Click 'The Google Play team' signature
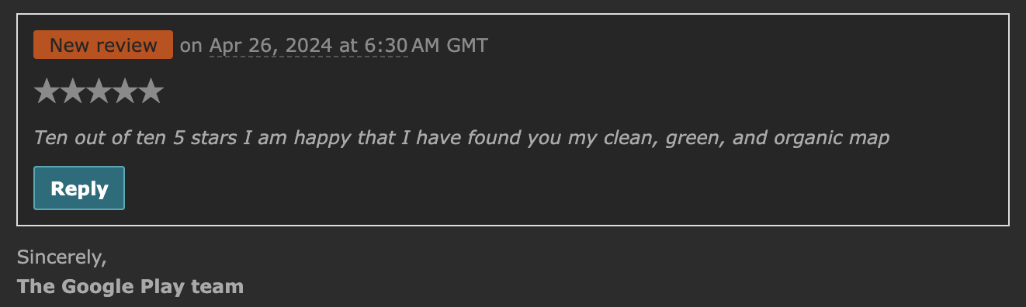The width and height of the screenshot is (1026, 307). [x=130, y=287]
